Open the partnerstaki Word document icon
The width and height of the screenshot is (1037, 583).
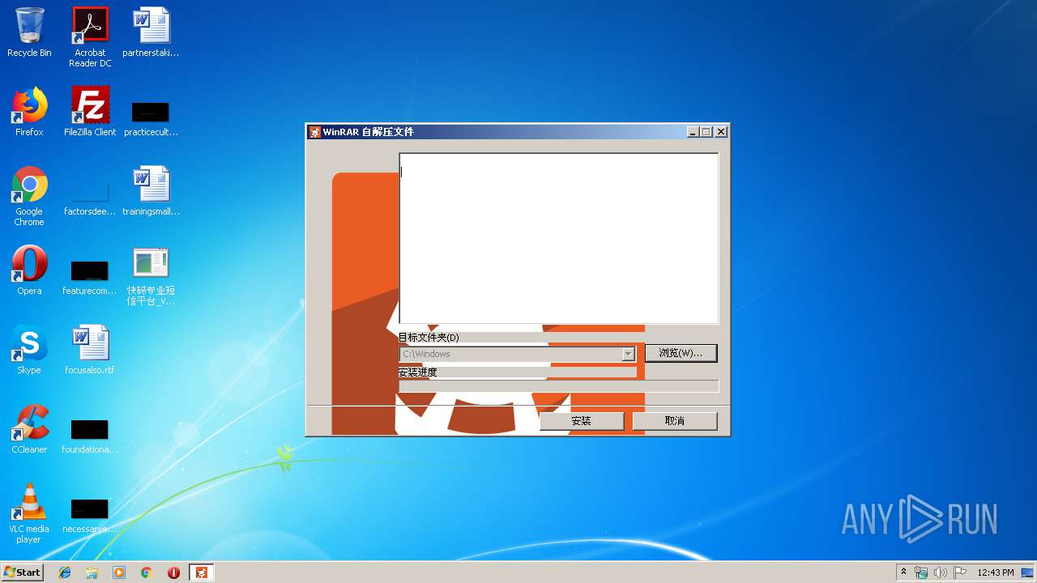coord(151,32)
